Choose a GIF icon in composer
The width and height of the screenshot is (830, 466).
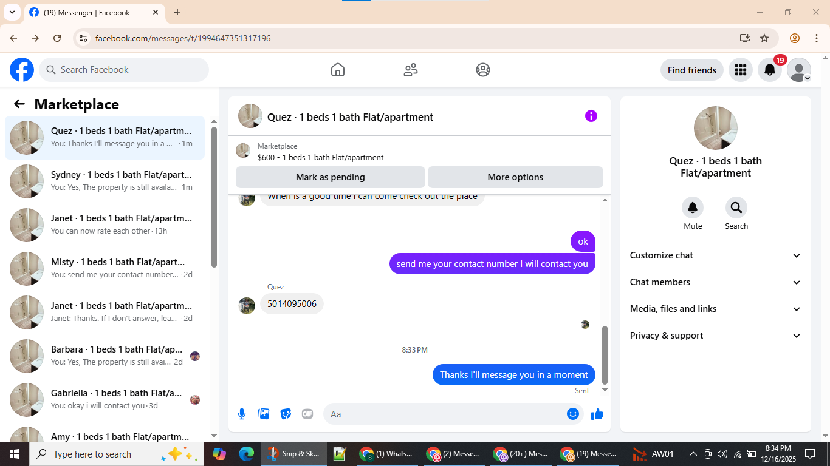point(307,414)
